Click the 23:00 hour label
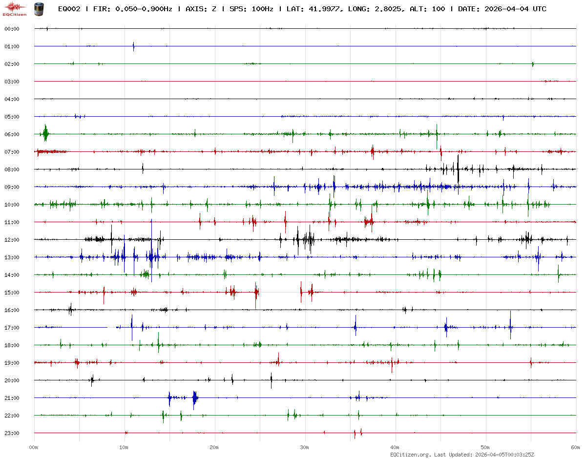586x459 pixels. click(x=12, y=433)
